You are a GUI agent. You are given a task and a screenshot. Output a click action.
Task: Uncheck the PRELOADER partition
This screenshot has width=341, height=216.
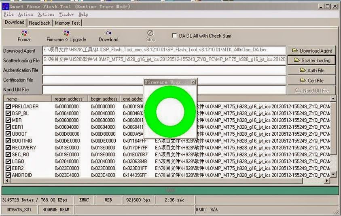pos(8,106)
